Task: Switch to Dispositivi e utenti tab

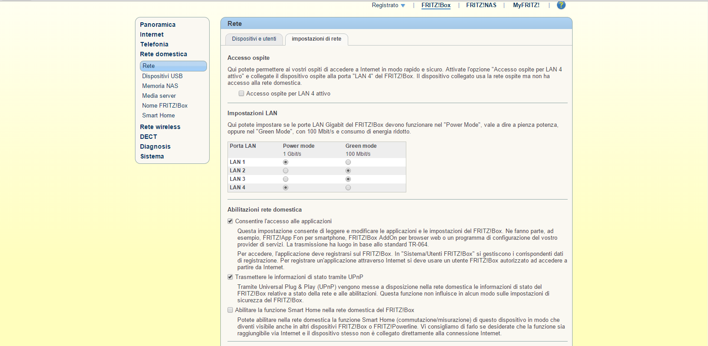Action: pyautogui.click(x=254, y=39)
